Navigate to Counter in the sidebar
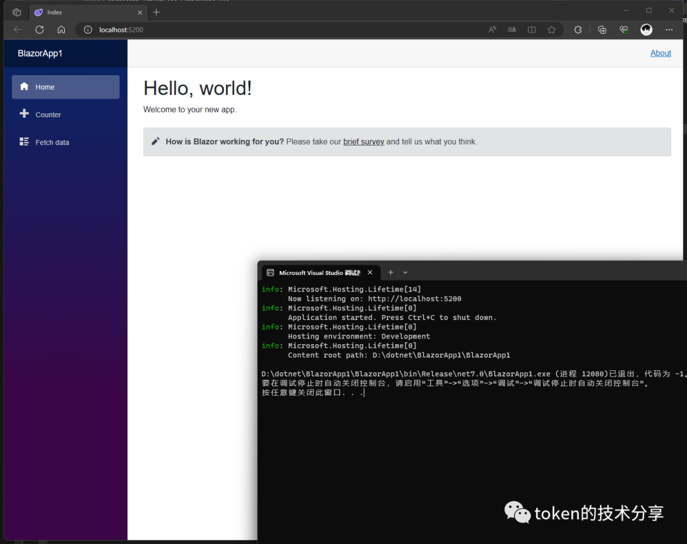 [66, 115]
